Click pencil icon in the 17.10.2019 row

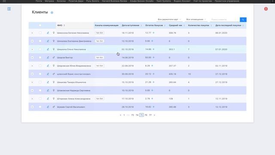tap(48, 99)
